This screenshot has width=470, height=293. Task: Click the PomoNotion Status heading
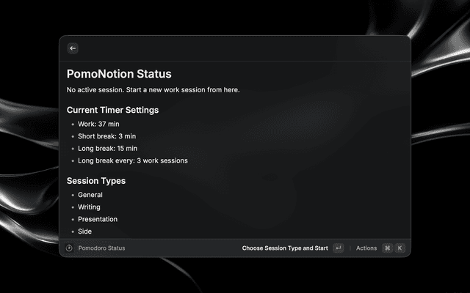(119, 74)
